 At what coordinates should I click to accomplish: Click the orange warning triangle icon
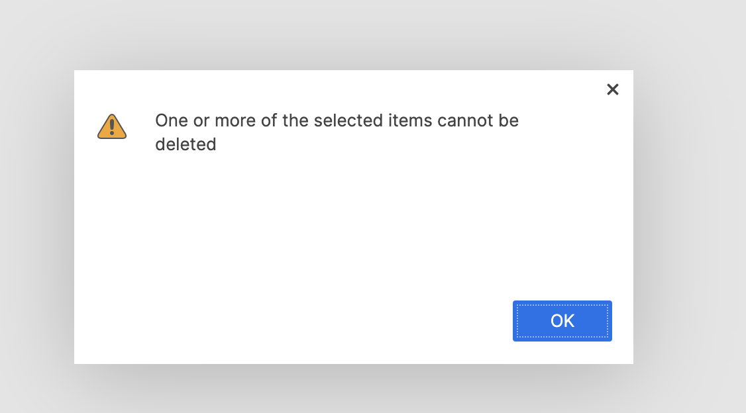[112, 126]
